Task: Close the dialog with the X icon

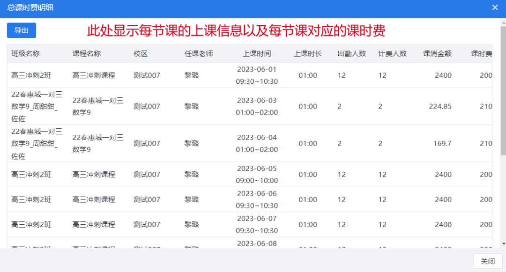Action: point(495,7)
